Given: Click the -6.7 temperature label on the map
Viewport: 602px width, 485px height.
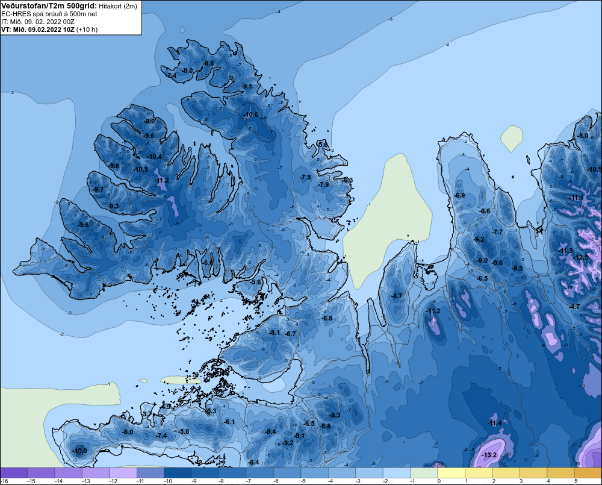Looking at the screenshot, I should pos(290,334).
